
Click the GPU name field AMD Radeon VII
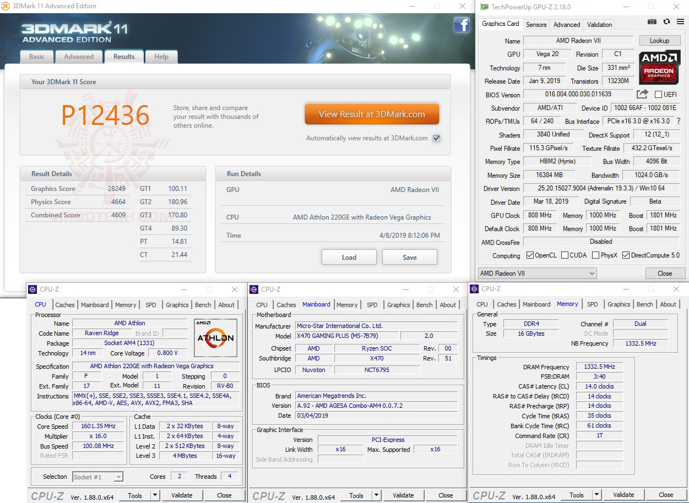[x=578, y=41]
